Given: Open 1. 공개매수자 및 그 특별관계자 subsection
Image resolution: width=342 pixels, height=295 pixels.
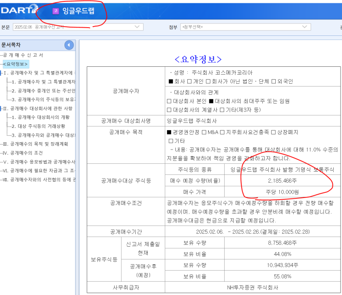Looking at the screenshot, I should [x=44, y=82].
